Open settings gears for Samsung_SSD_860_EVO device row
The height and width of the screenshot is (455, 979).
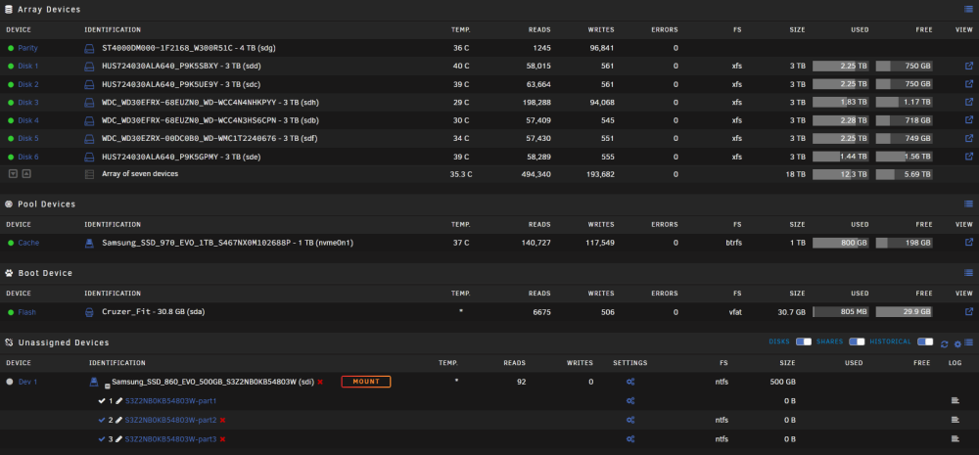click(630, 382)
